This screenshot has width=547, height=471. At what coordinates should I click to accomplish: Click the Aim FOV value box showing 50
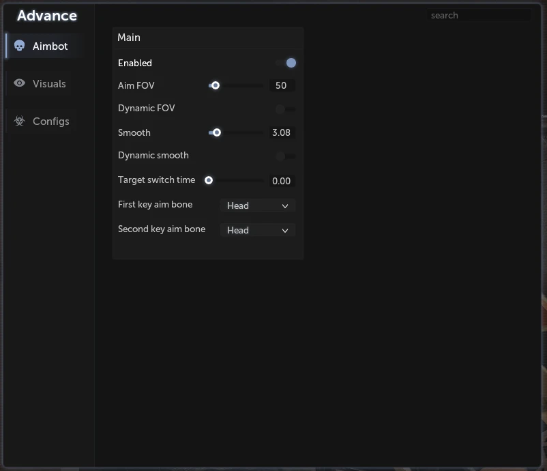click(282, 85)
